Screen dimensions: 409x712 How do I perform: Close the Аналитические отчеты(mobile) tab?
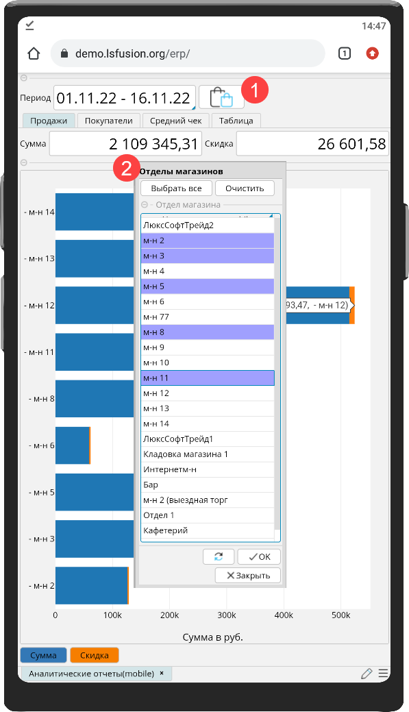coord(162,674)
